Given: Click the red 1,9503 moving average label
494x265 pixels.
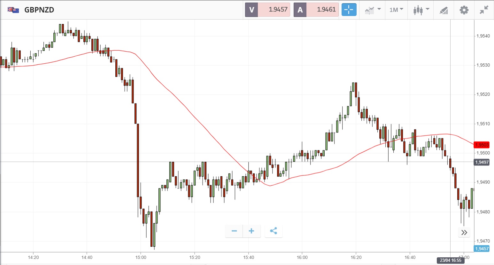Looking at the screenshot, I should [x=482, y=145].
